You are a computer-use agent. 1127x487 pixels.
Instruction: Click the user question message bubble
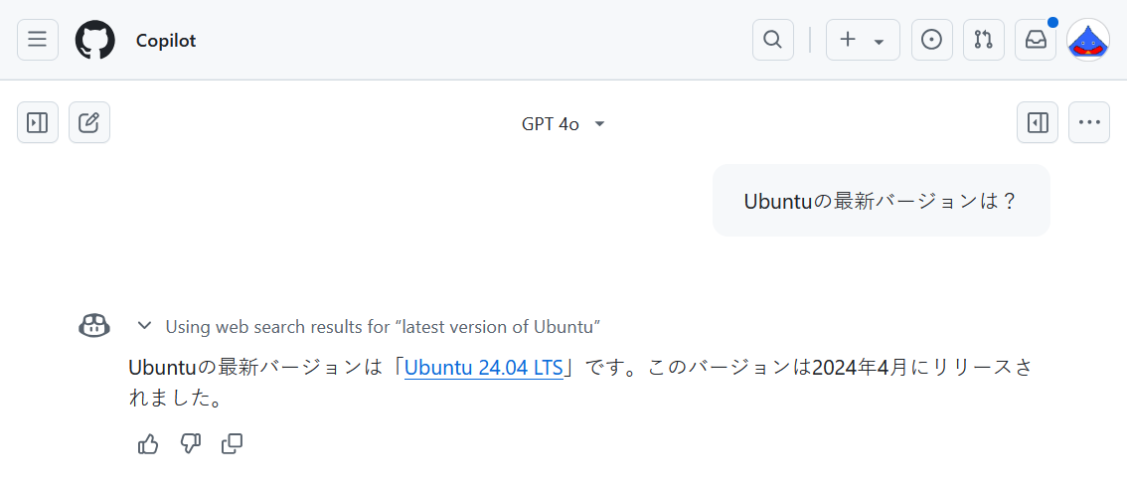point(882,201)
